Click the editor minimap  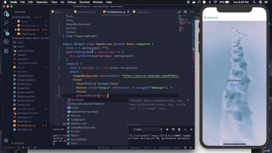pos(185,23)
